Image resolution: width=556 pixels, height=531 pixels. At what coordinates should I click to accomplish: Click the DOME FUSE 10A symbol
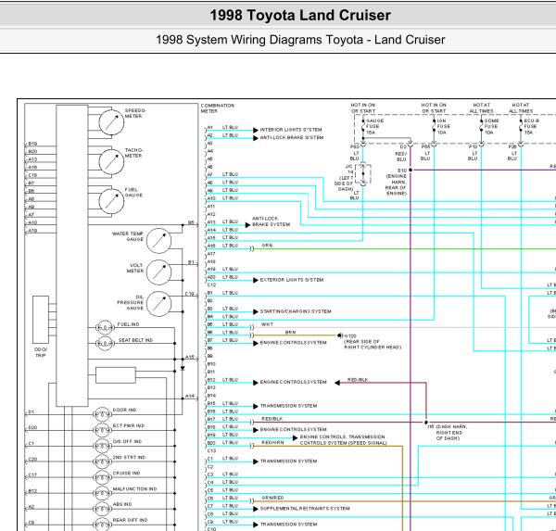tap(481, 126)
